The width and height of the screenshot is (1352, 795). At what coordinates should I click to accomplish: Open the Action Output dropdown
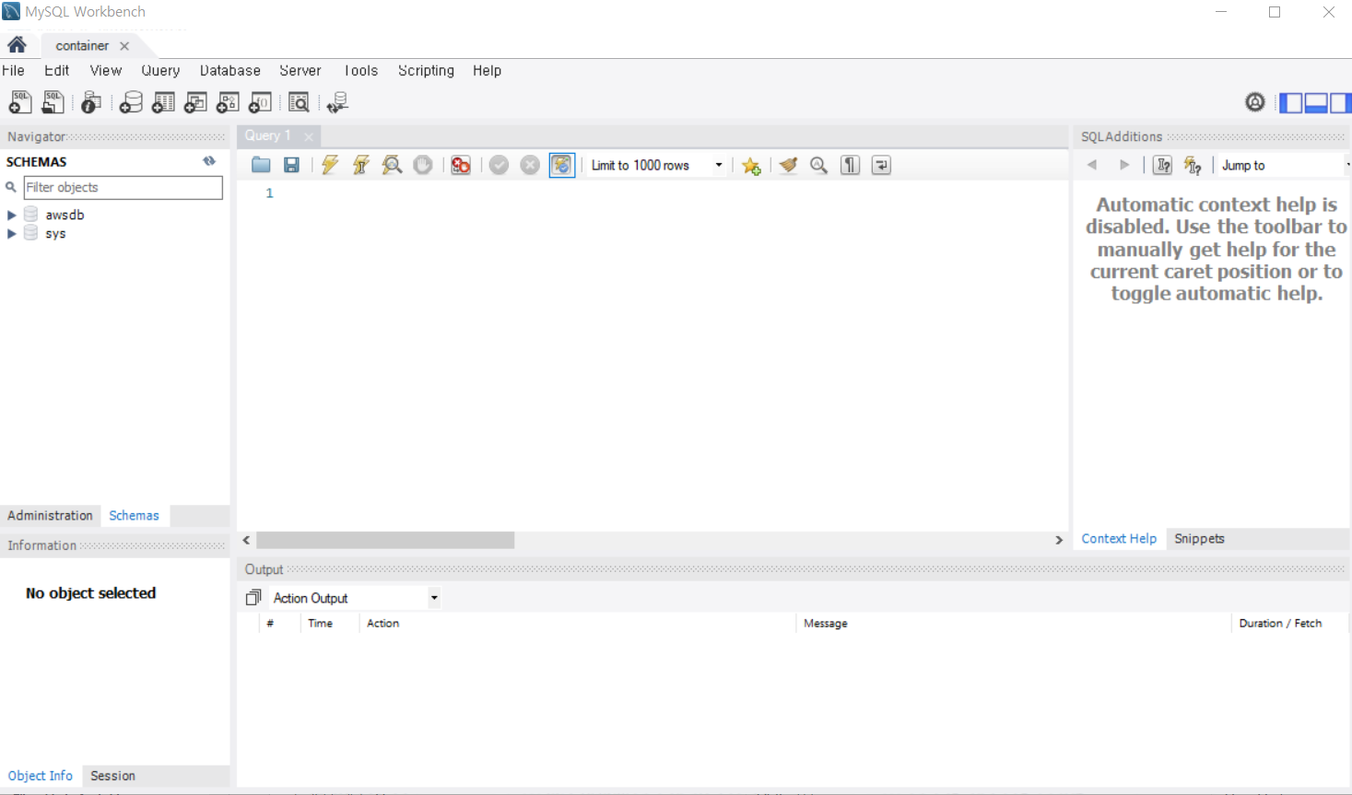[x=356, y=598]
